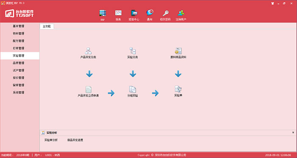Open 产品开发分类 hierarchy icon
The image size is (297, 158).
88,51
